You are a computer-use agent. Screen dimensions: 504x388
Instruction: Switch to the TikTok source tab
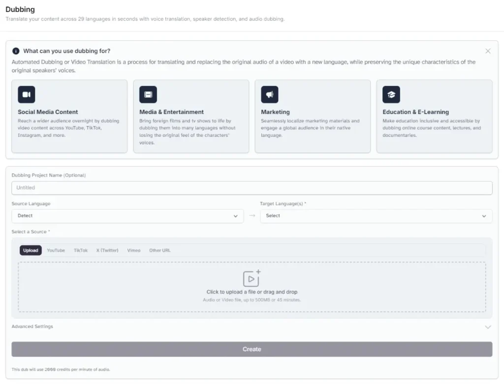click(x=81, y=250)
